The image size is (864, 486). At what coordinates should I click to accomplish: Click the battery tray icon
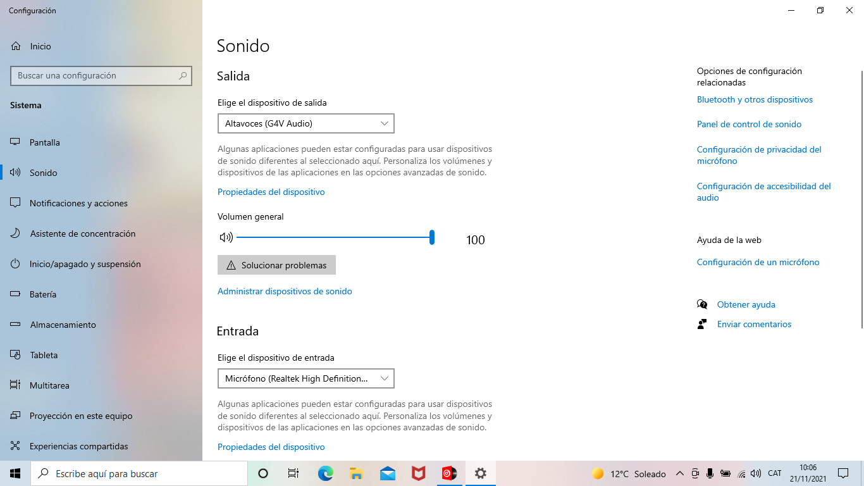(725, 473)
